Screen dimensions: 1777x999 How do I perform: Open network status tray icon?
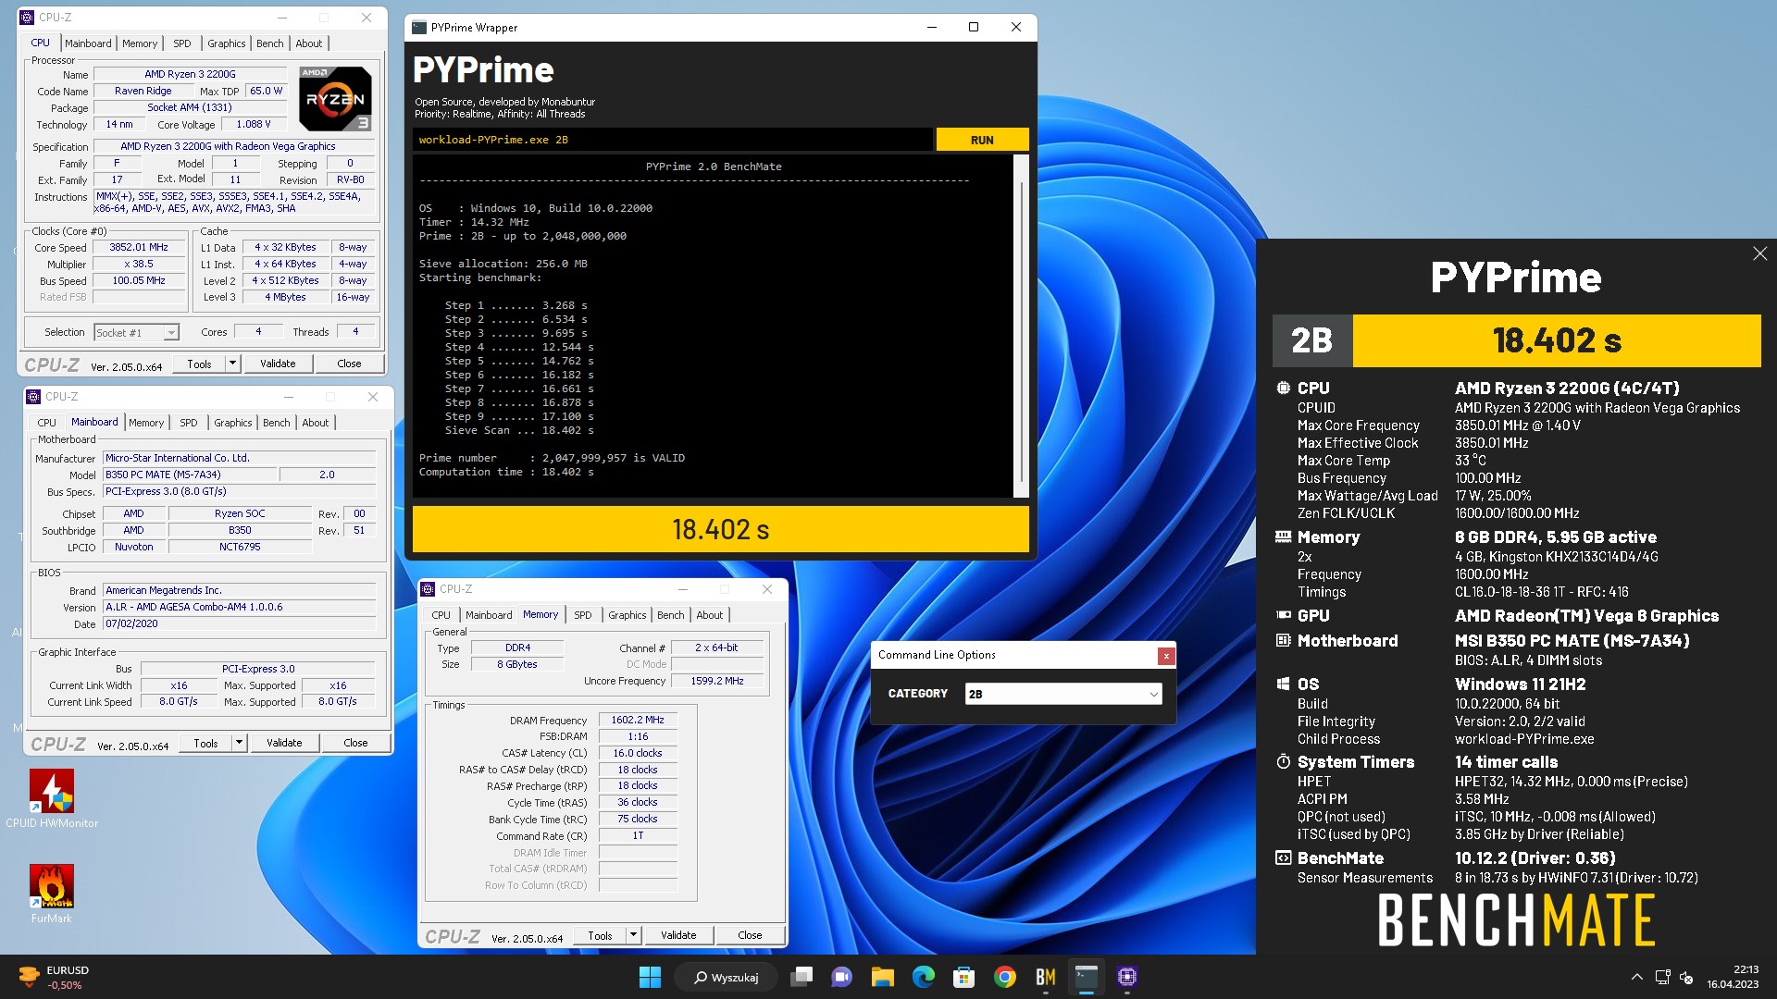(1662, 977)
